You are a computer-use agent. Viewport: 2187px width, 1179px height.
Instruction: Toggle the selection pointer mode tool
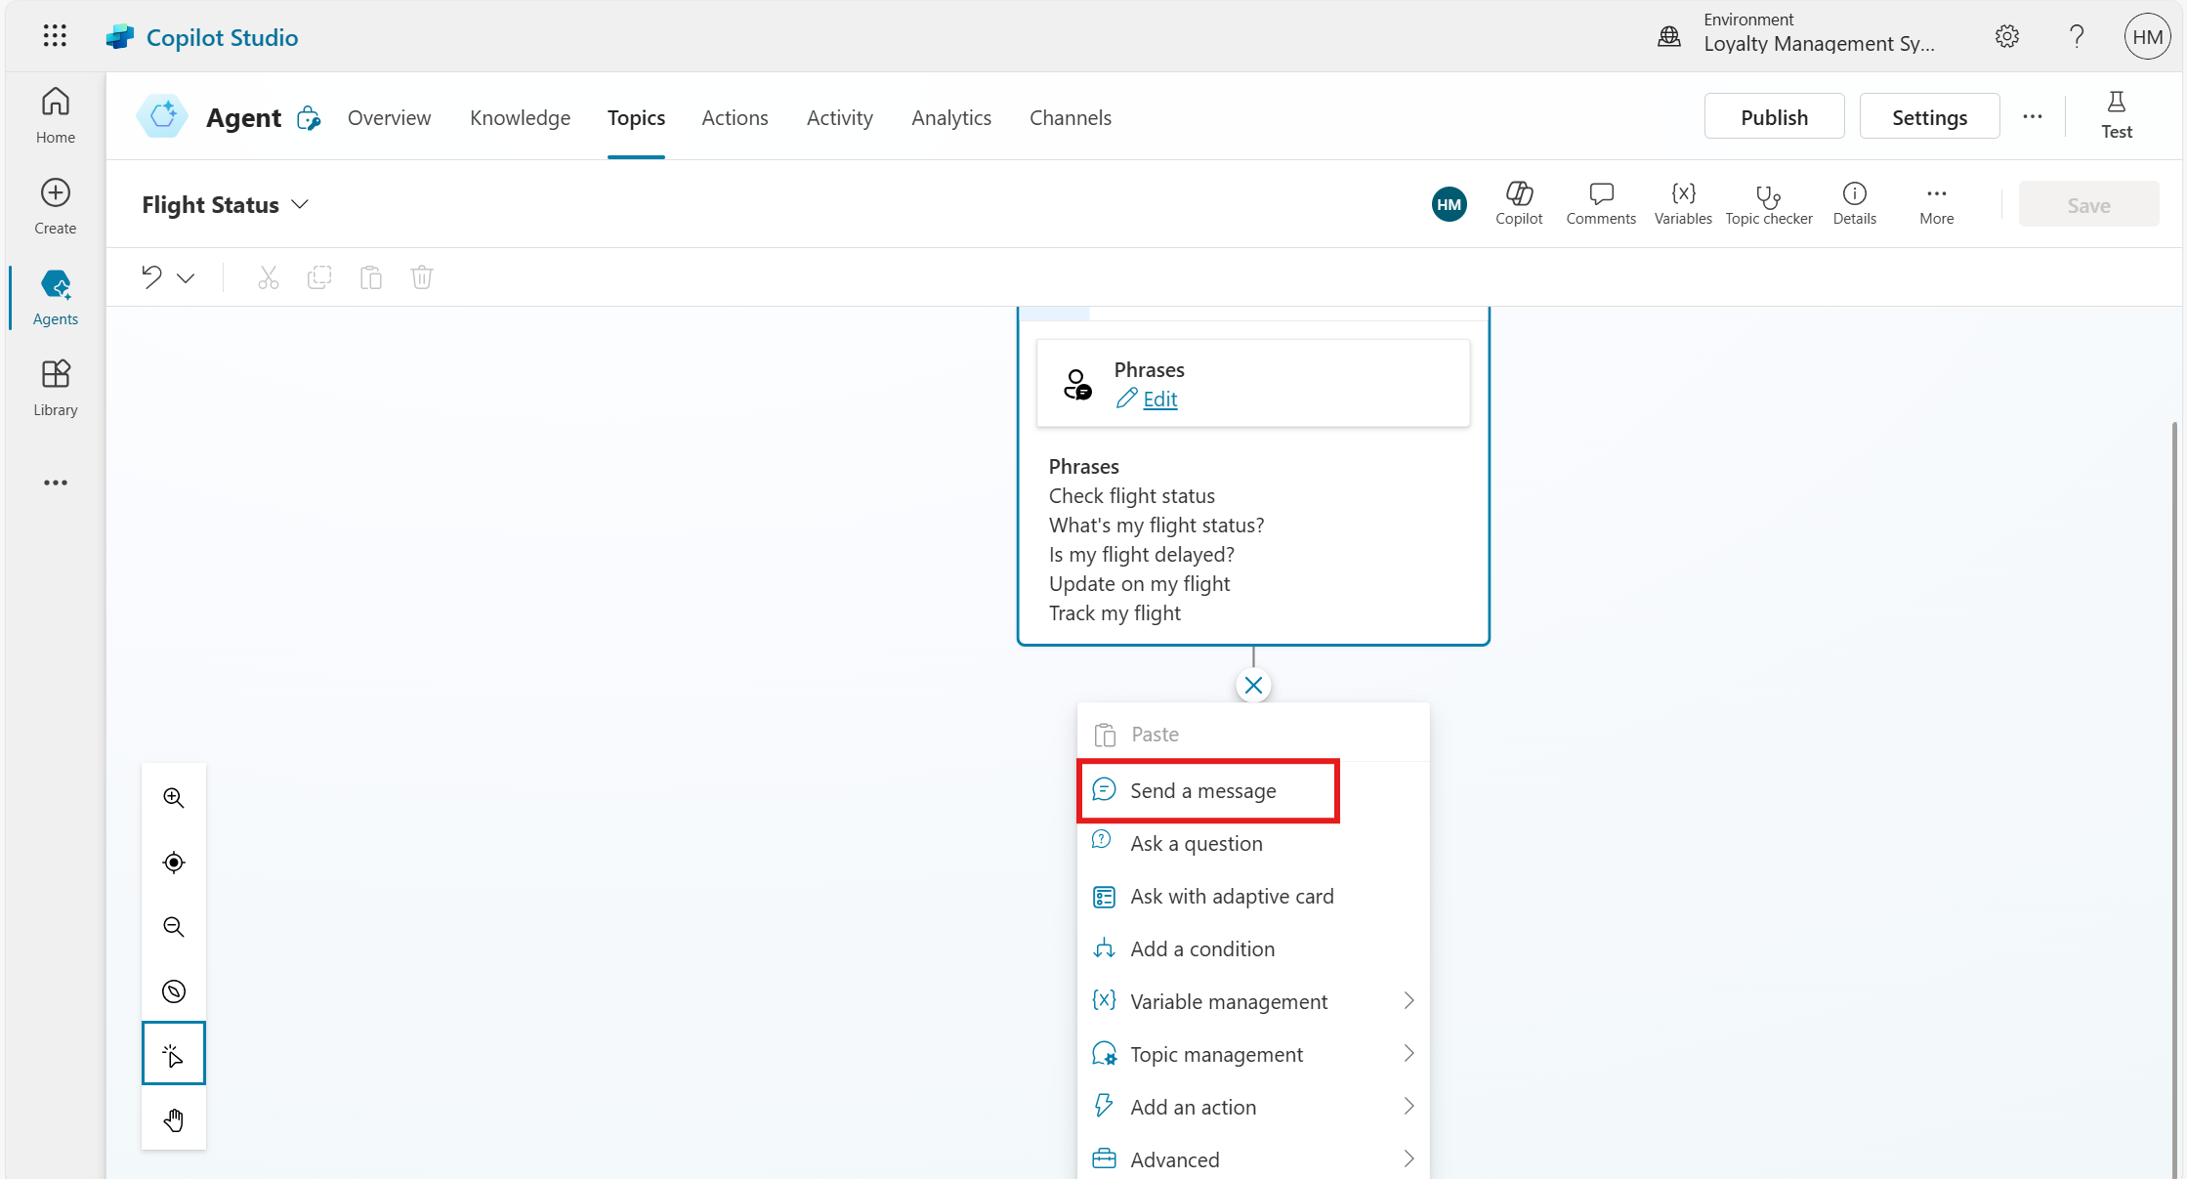[174, 1055]
